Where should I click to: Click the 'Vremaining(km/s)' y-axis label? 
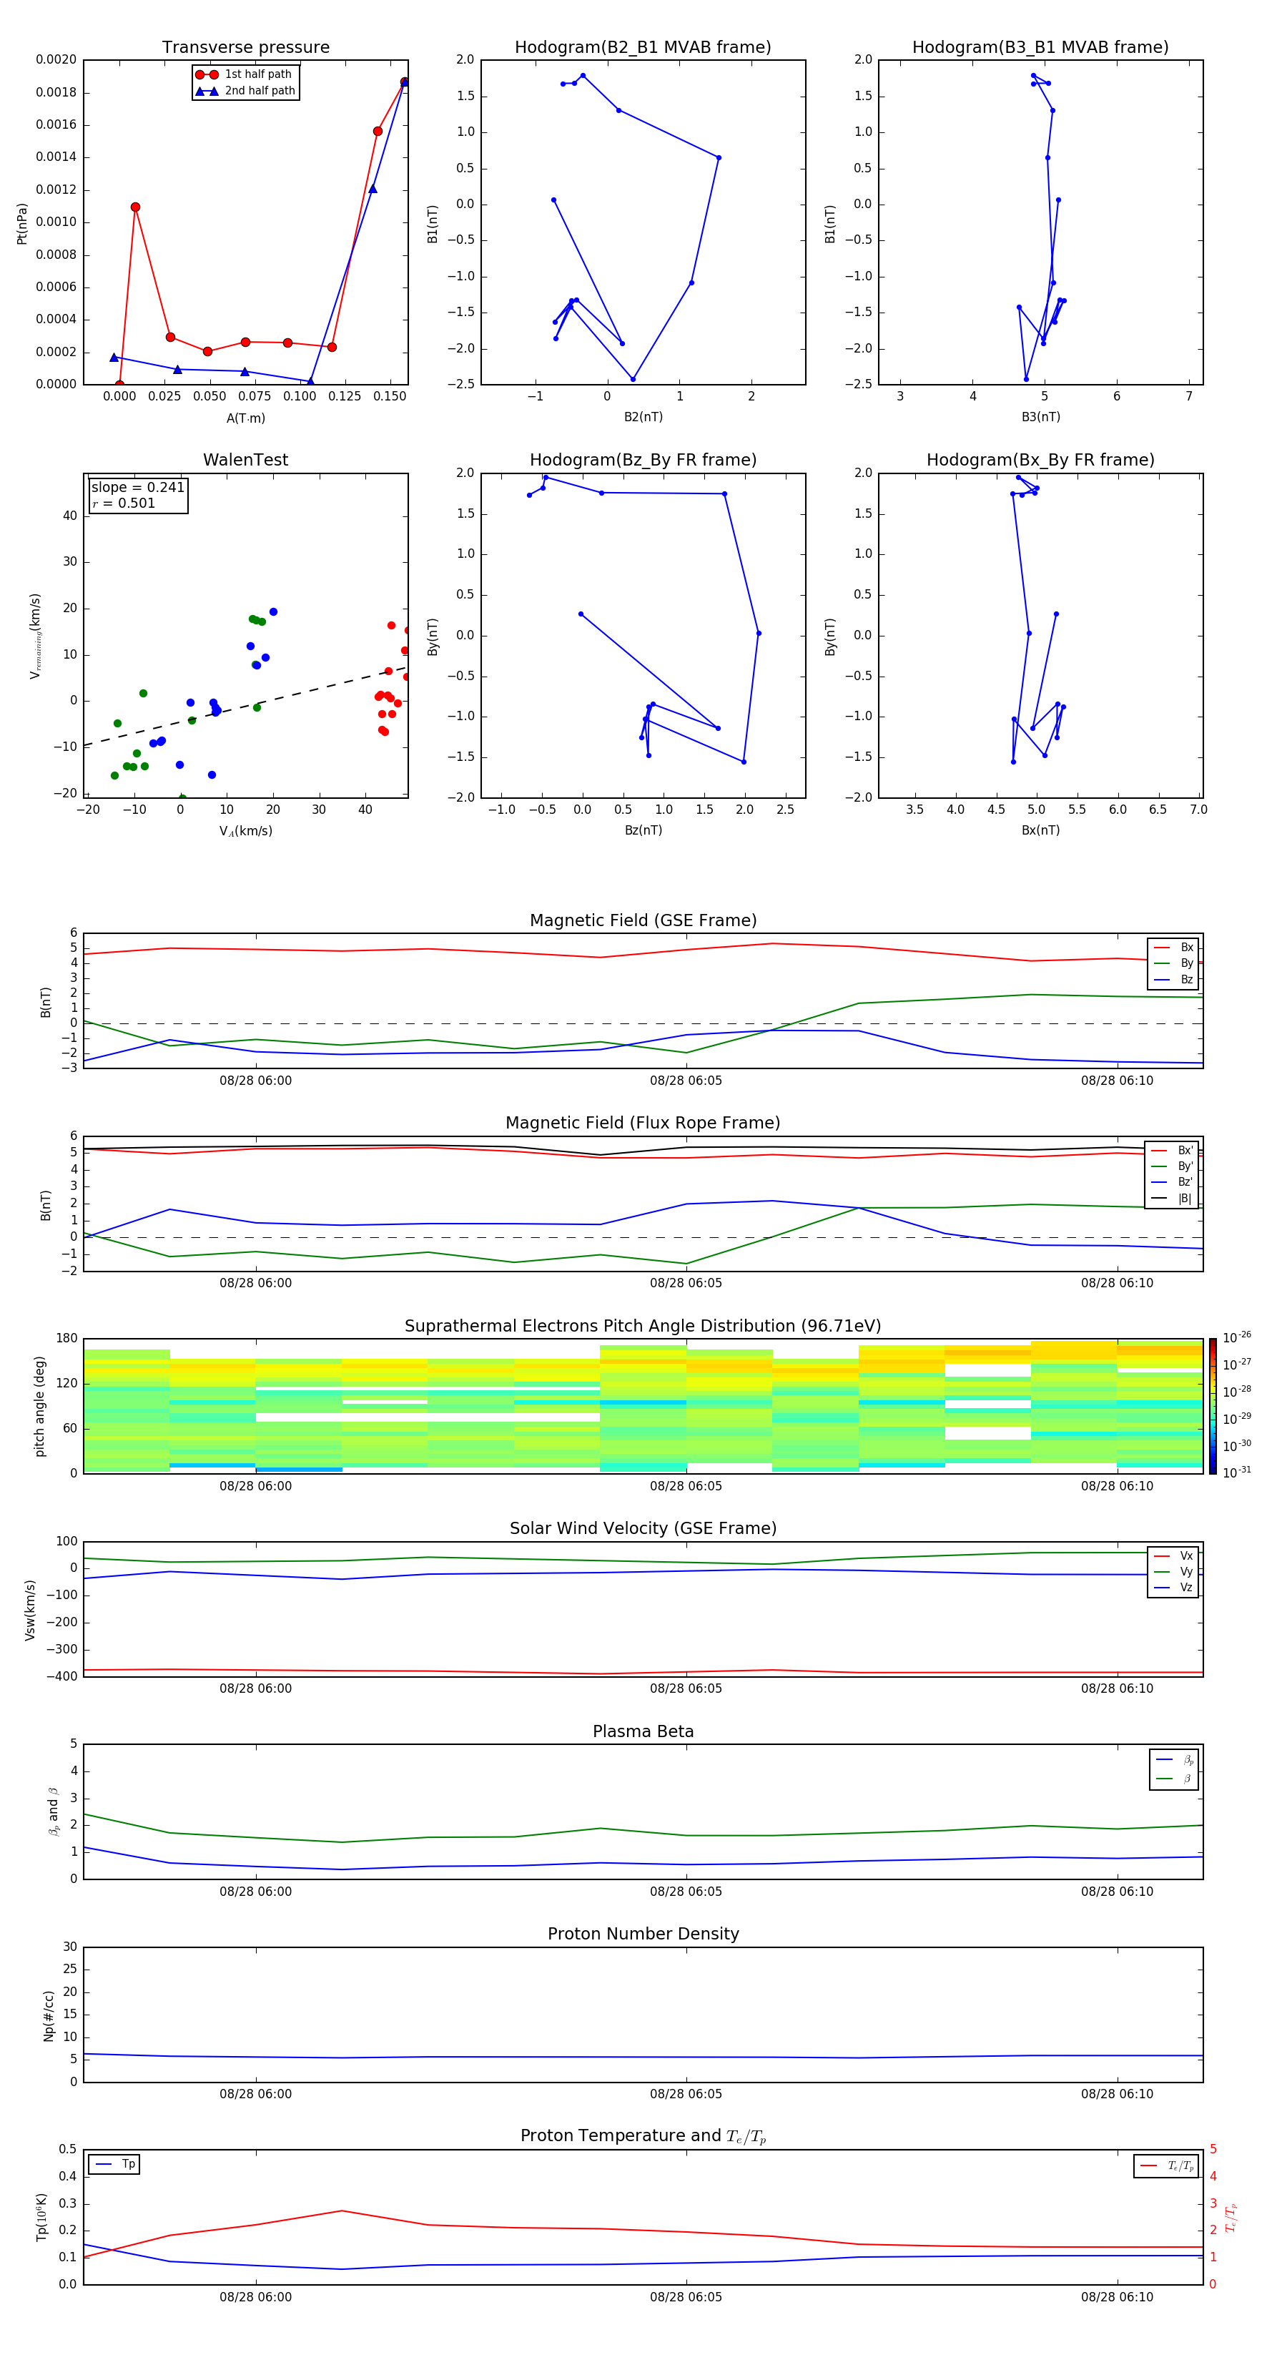click(36, 636)
